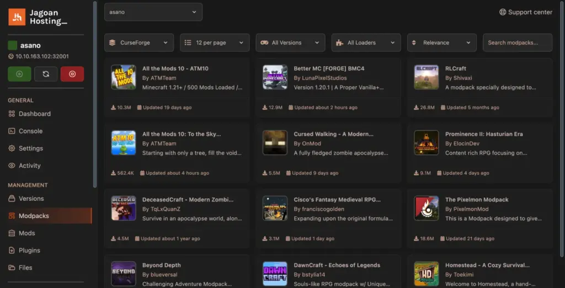Click DawnCraft - Echoes of Legends title

point(337,265)
